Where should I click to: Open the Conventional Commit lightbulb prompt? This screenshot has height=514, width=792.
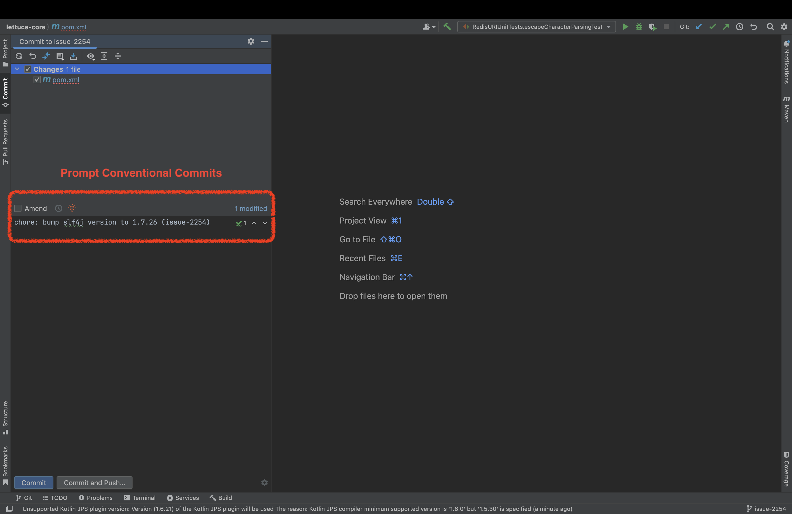point(72,208)
